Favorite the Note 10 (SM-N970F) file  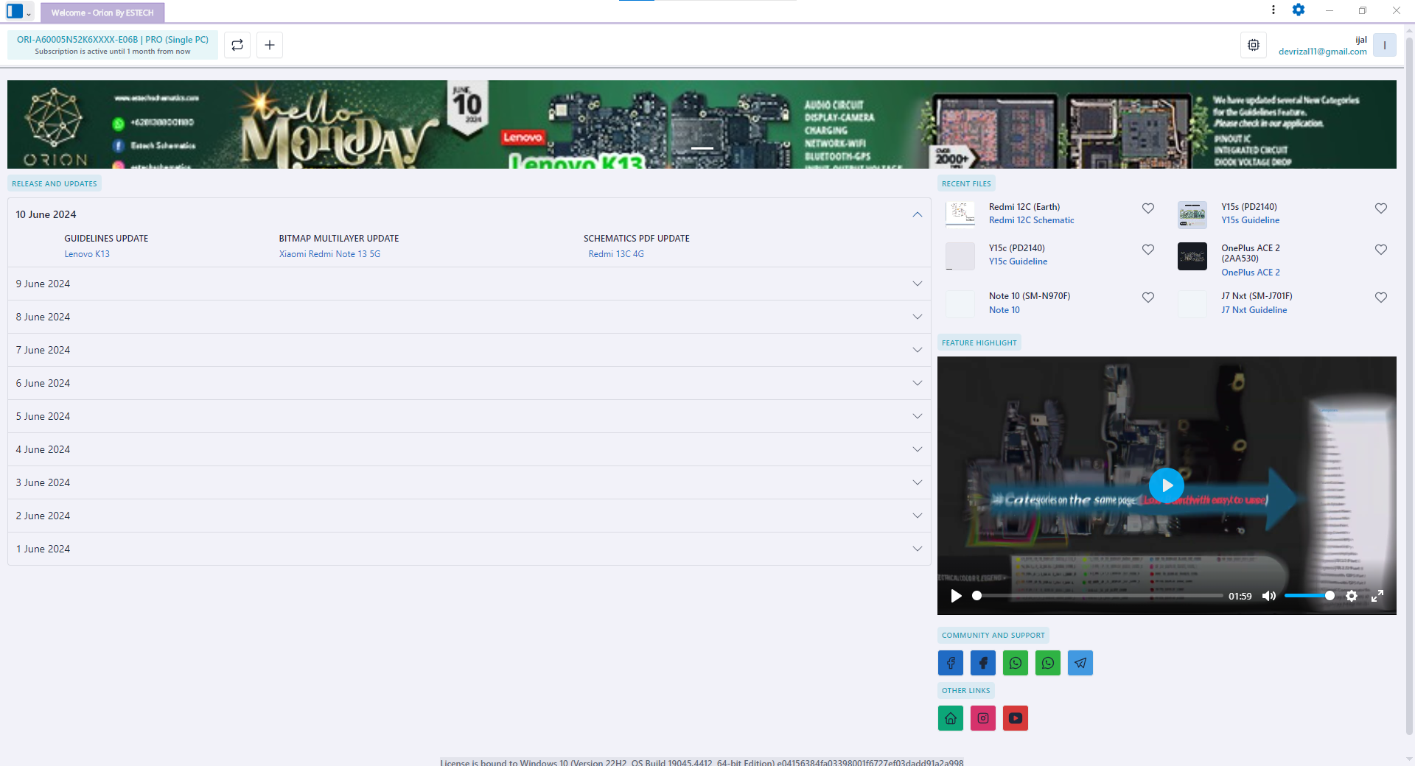click(x=1148, y=298)
